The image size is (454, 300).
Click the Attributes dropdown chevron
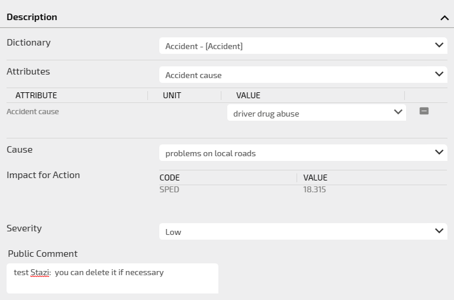[x=439, y=75]
